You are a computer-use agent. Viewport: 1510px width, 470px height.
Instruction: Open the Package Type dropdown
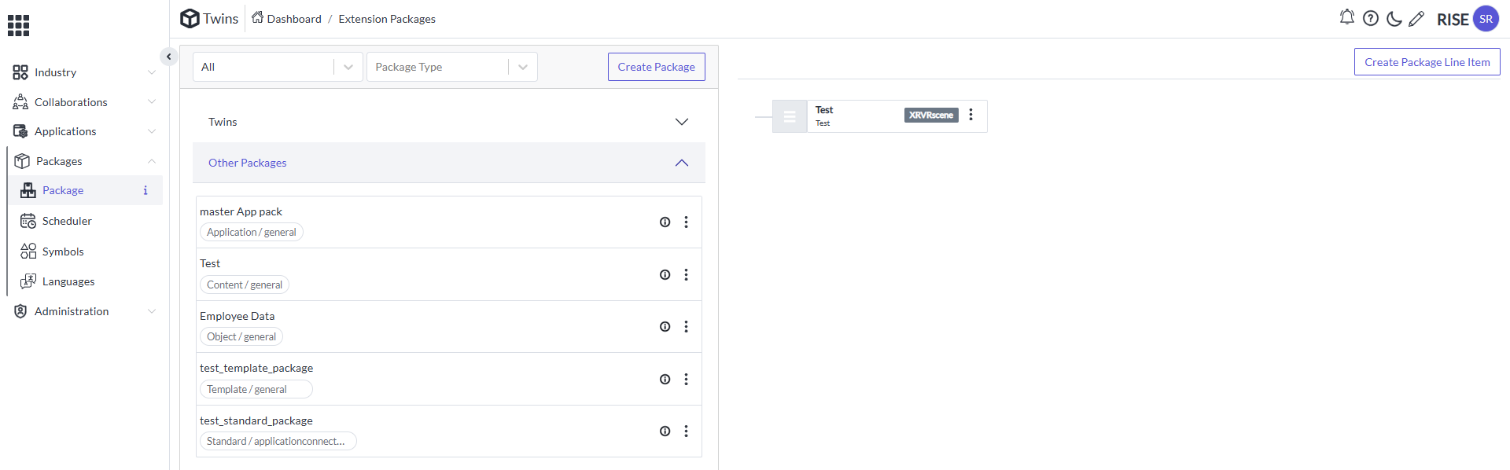point(452,67)
